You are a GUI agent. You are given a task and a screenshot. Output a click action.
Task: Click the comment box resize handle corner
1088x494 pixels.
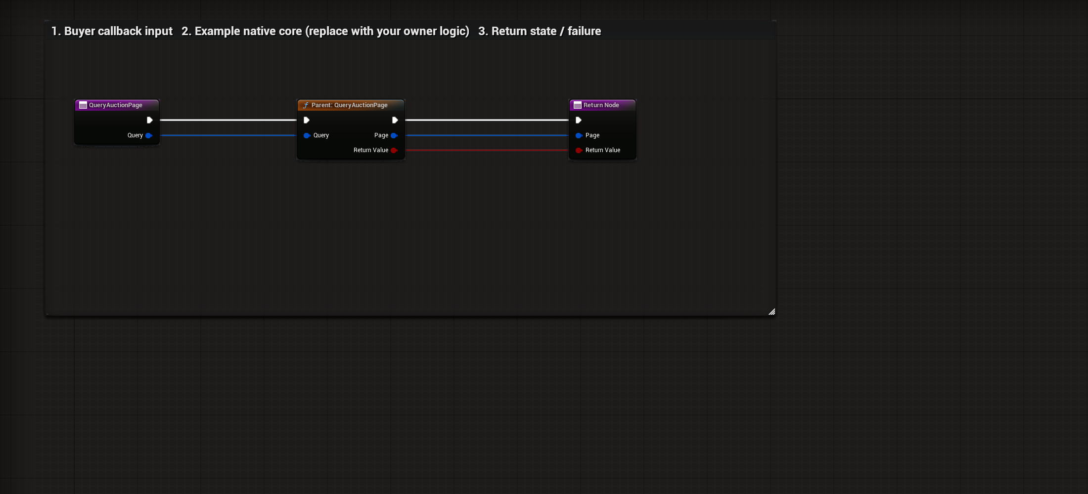(x=771, y=311)
